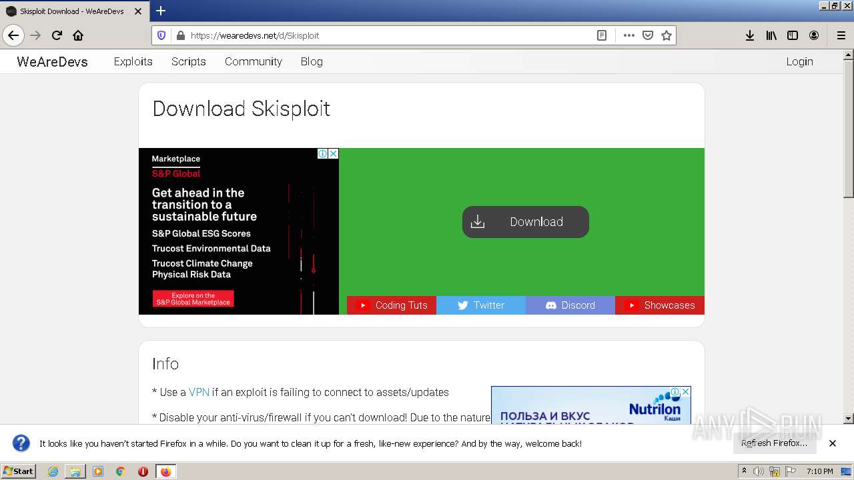854x480 pixels.
Task: Open the Coding Tuts YouTube link
Action: [x=392, y=305]
